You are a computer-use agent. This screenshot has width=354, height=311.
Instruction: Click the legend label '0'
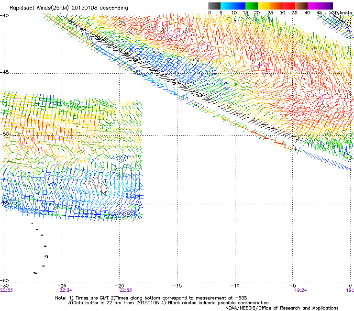pyautogui.click(x=210, y=12)
